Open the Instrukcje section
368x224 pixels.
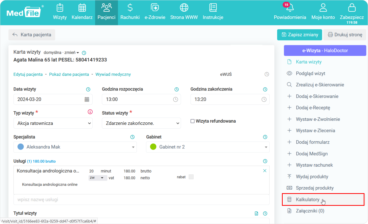pos(213,12)
